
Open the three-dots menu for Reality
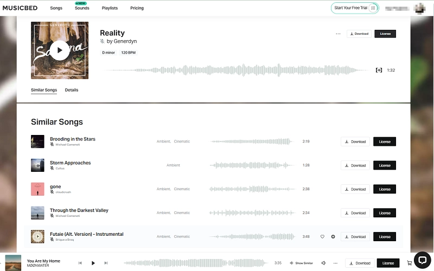coord(338,34)
